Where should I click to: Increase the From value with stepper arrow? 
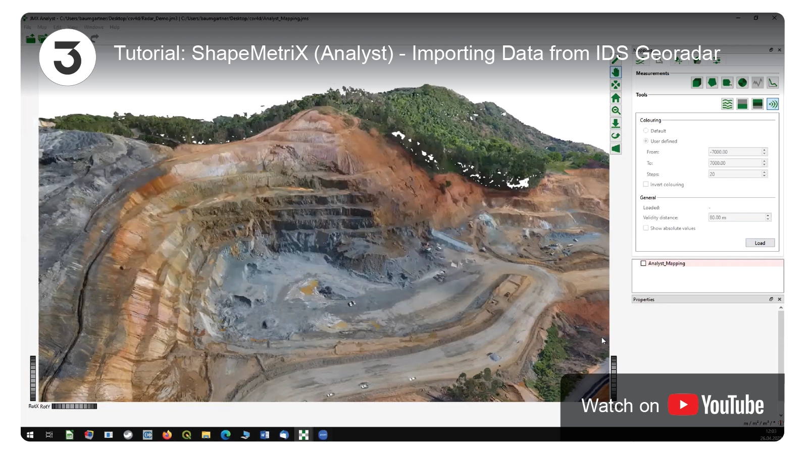pos(765,150)
